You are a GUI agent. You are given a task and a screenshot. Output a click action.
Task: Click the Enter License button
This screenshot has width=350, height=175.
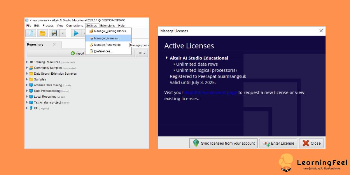[x=278, y=143]
